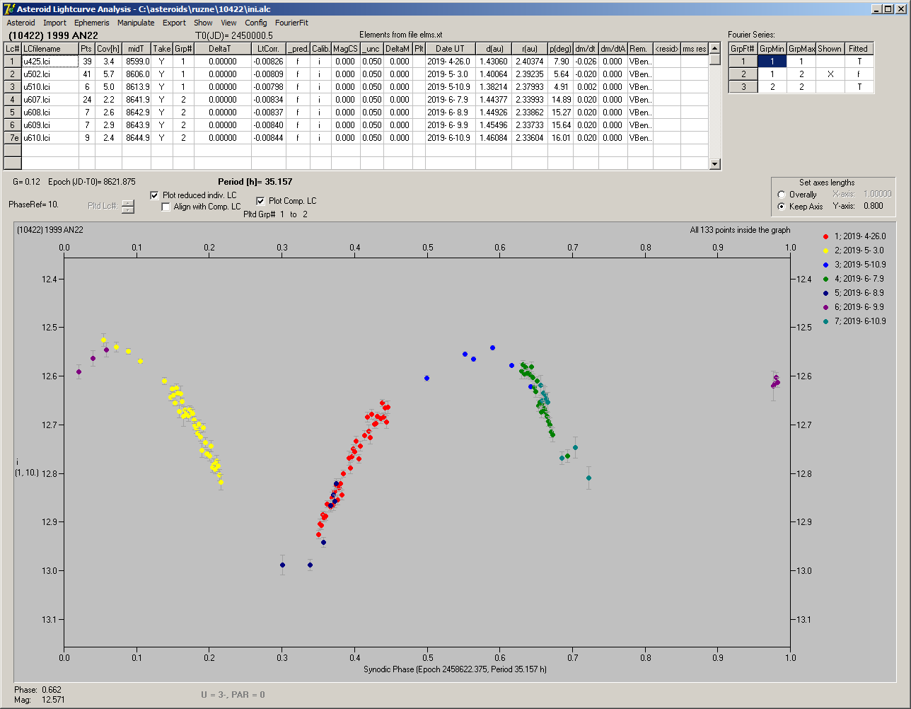This screenshot has height=709, width=911.
Task: Open the FourierFit menu
Action: pyautogui.click(x=291, y=23)
